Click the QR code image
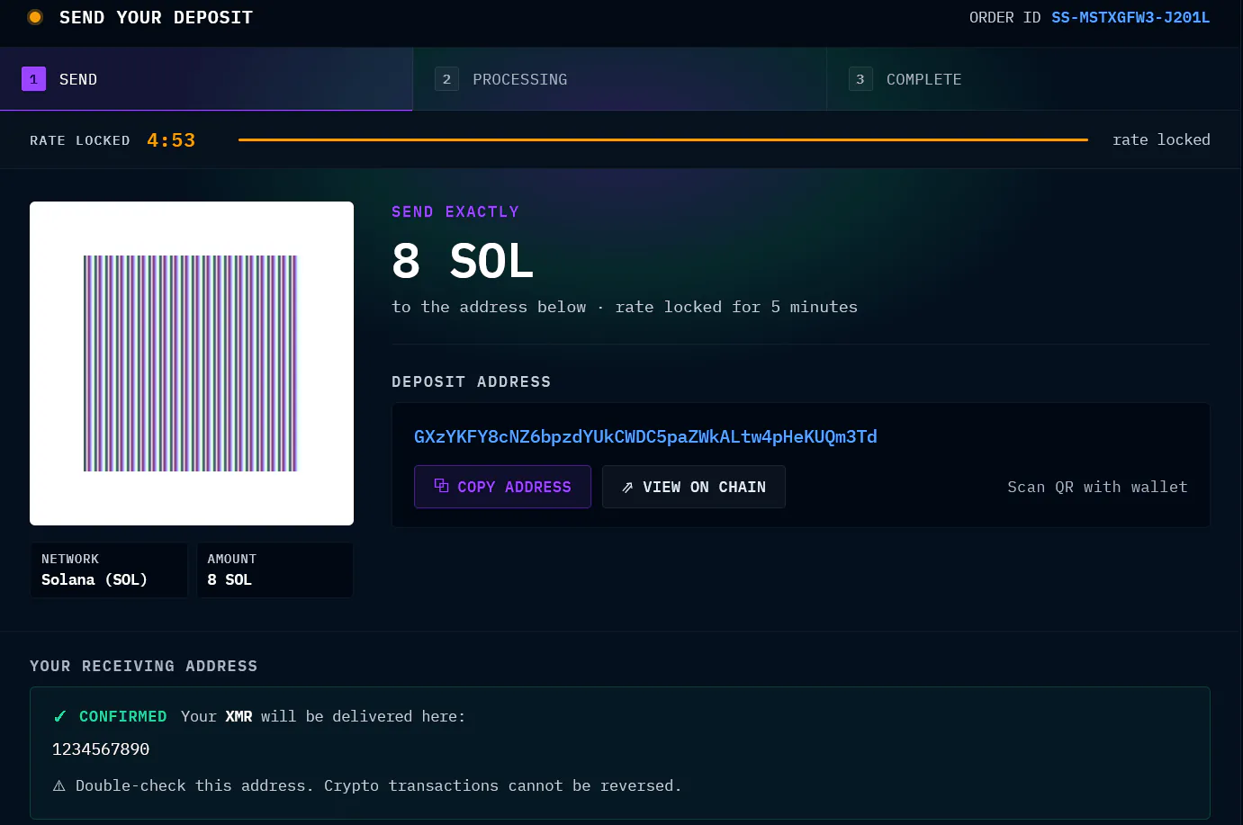1243x825 pixels. (x=192, y=363)
